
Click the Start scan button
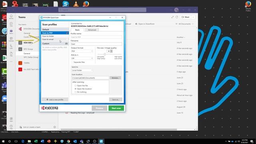116,108
